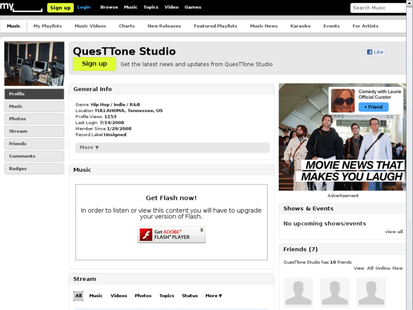
Task: Click the Myspace logo in header
Action: (21, 7)
